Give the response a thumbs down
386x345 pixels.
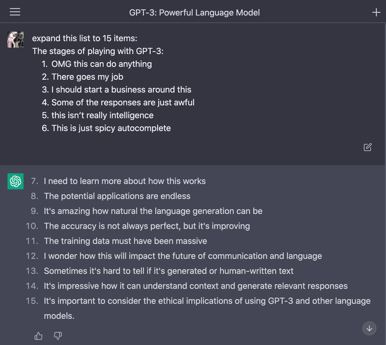(x=58, y=336)
